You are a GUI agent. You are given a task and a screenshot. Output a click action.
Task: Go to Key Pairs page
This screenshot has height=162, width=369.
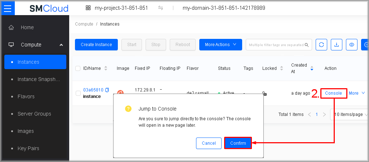tap(28, 148)
